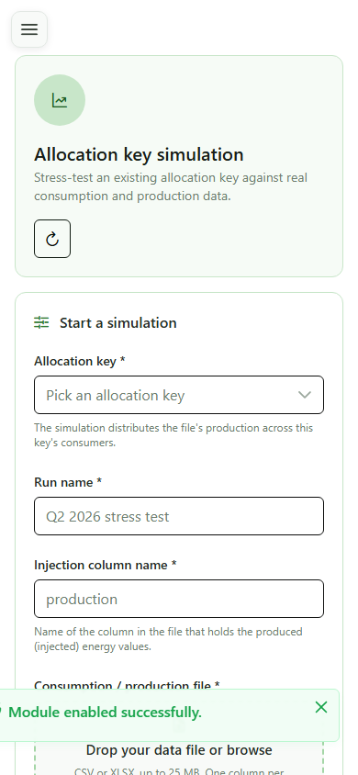This screenshot has height=775, width=358.
Task: Expand the allocation key chevron arrow
Action: [x=305, y=395]
